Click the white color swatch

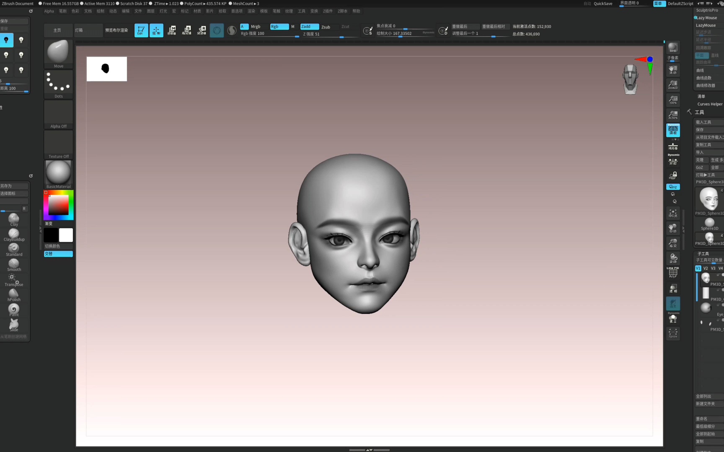[x=66, y=235]
